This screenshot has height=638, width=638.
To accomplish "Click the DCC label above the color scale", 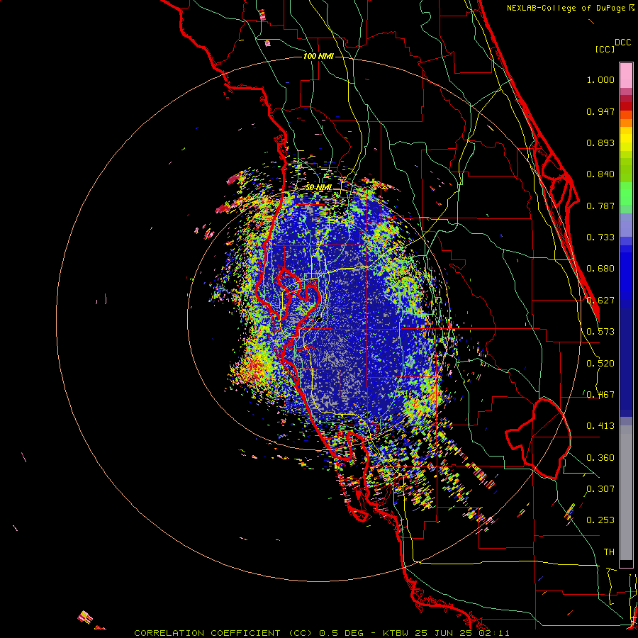I will [622, 43].
